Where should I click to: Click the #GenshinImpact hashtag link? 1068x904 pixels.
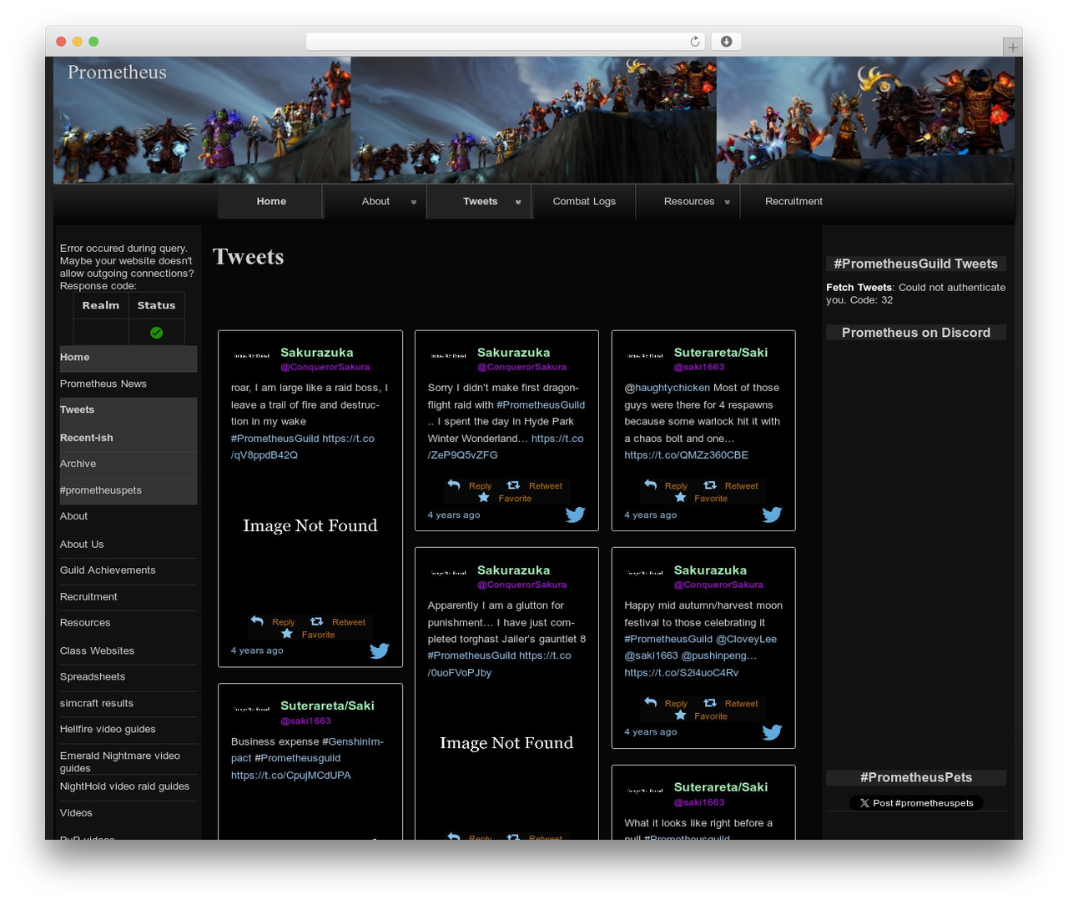(307, 750)
